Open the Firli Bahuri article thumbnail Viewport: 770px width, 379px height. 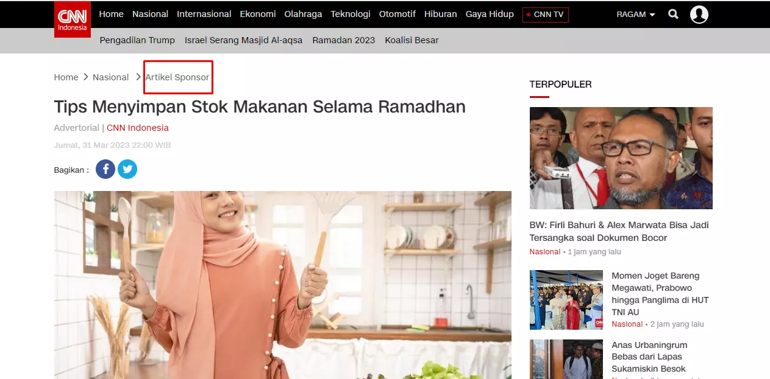pos(620,158)
